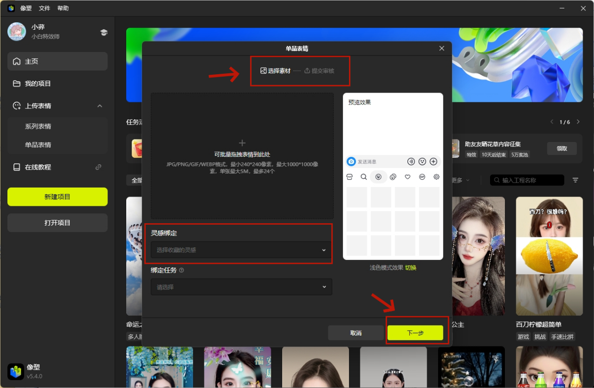Toggle the preview mode with 切换
The height and width of the screenshot is (388, 594).
[x=411, y=267]
